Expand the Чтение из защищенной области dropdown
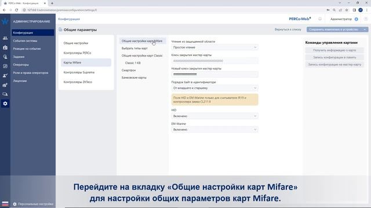 click(214, 47)
